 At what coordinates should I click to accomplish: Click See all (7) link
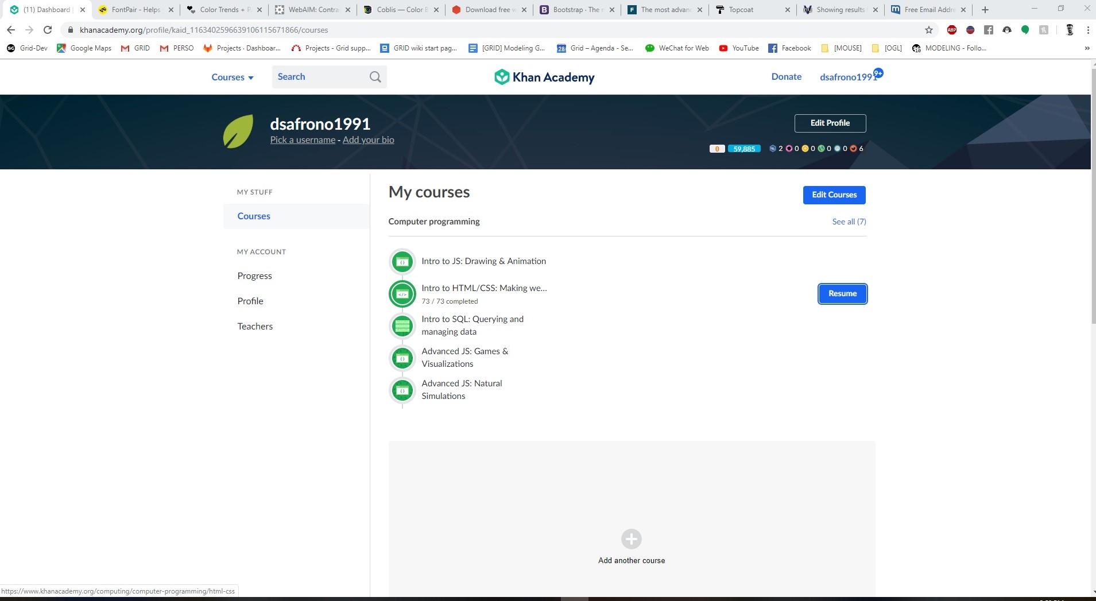tap(849, 222)
